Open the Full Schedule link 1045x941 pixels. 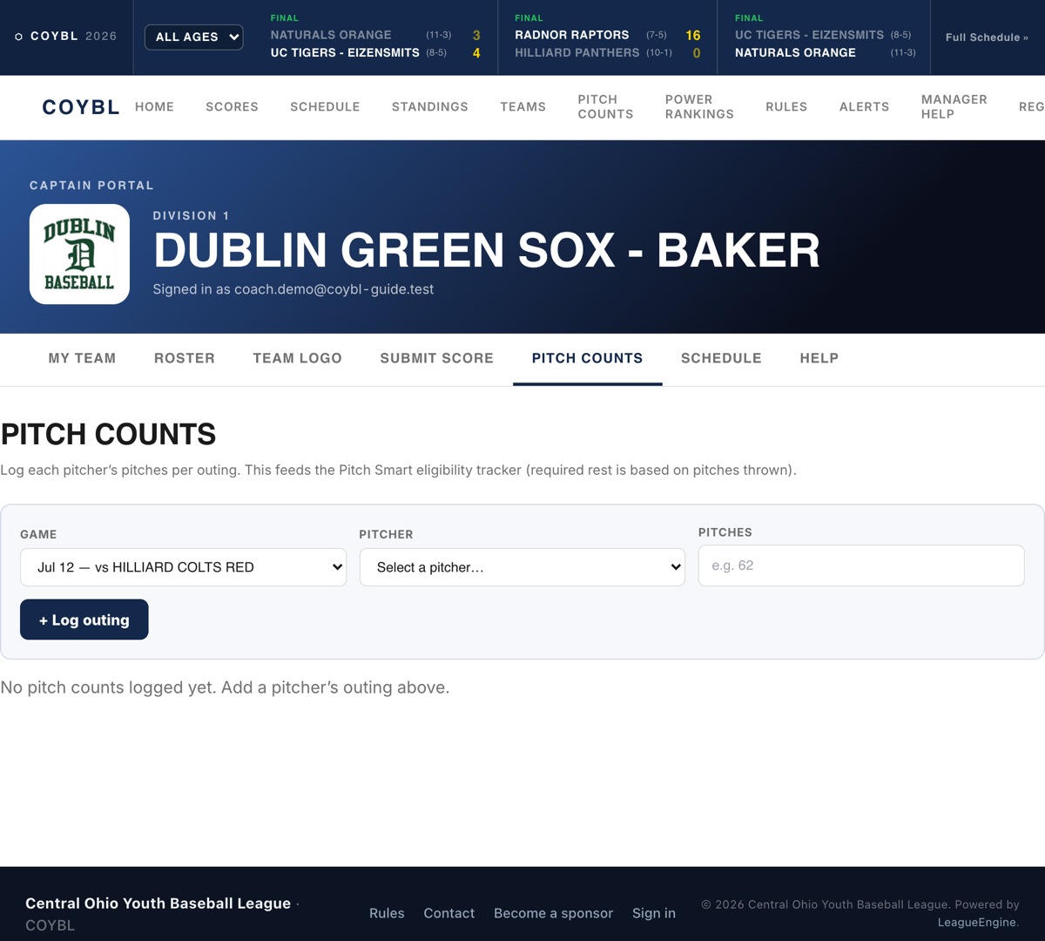(x=987, y=37)
